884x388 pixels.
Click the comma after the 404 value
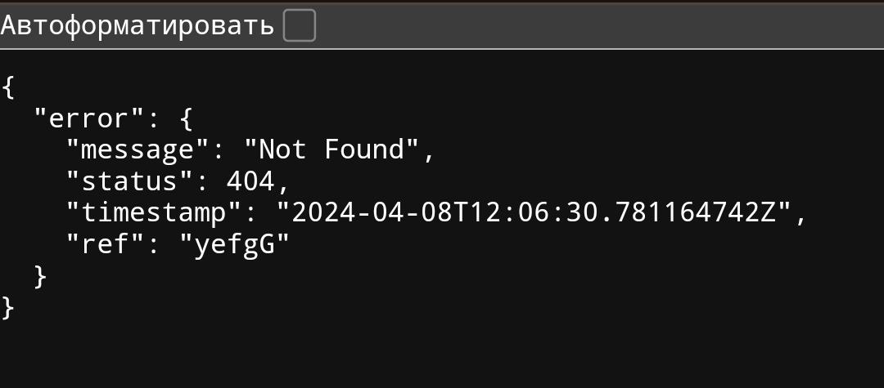(x=283, y=183)
